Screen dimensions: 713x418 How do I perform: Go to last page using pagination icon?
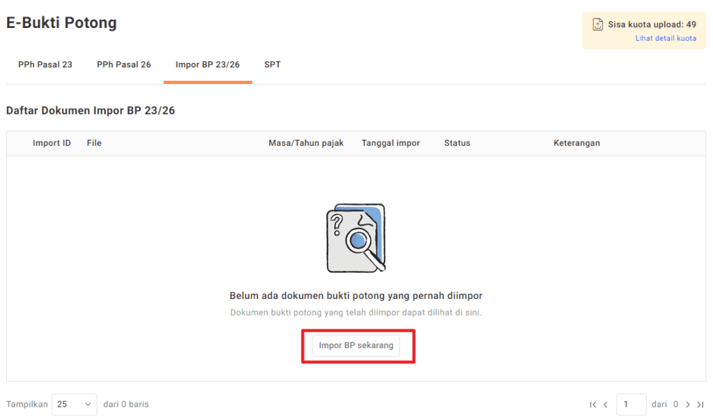[x=700, y=404]
